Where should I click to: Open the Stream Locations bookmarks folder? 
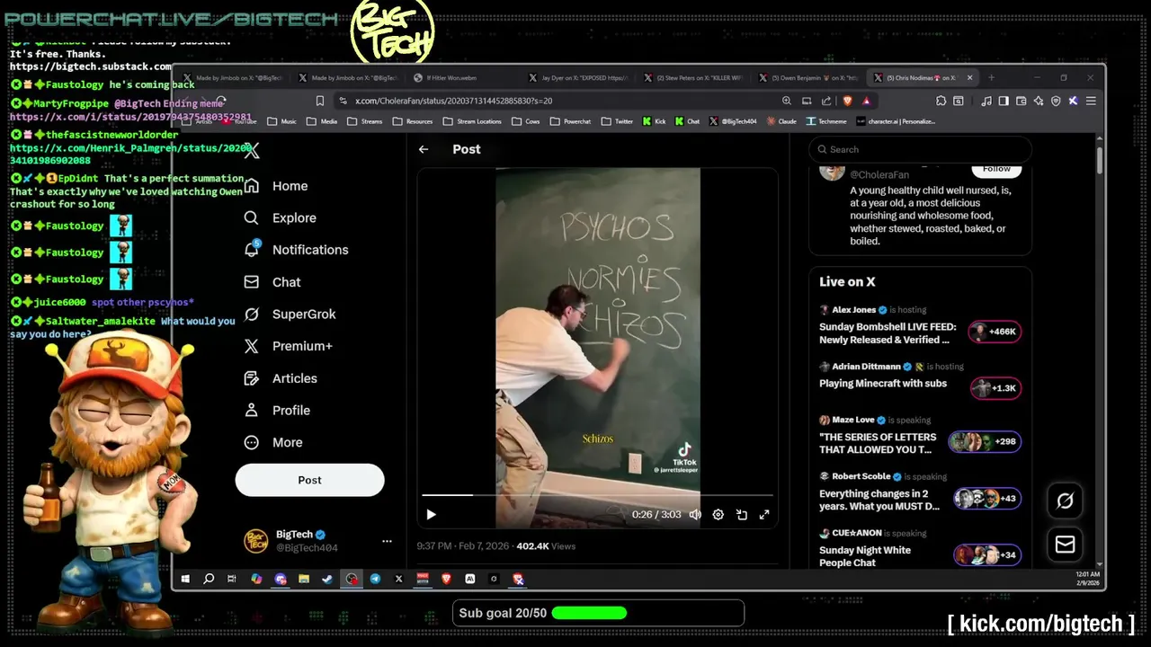pyautogui.click(x=472, y=121)
